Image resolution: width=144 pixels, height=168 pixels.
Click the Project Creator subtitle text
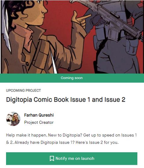(x=39, y=122)
